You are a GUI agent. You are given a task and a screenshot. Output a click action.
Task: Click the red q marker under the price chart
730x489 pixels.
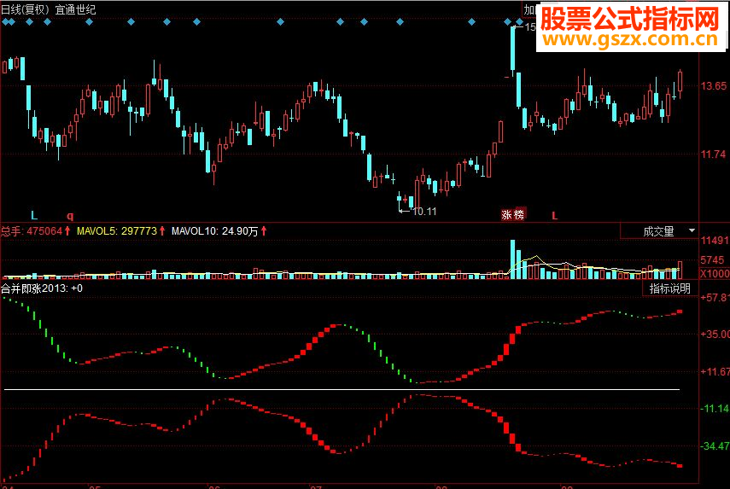[x=70, y=216]
